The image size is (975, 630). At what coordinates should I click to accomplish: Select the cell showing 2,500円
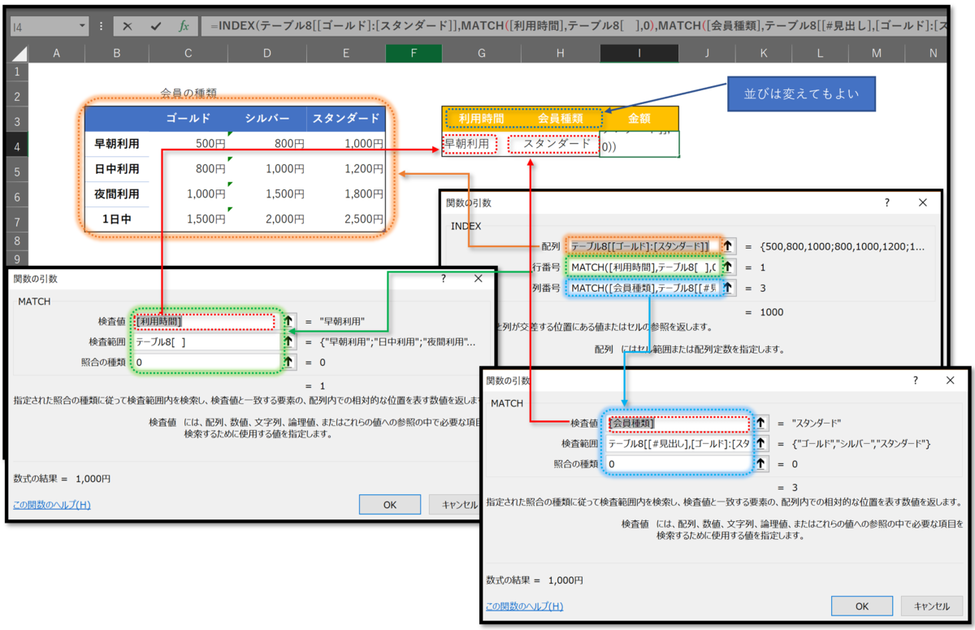(x=346, y=219)
